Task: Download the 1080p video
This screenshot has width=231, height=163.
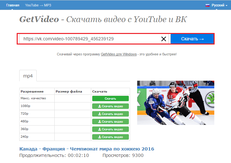Action: coord(111,106)
